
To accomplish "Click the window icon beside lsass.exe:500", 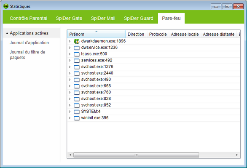I will (77, 54).
